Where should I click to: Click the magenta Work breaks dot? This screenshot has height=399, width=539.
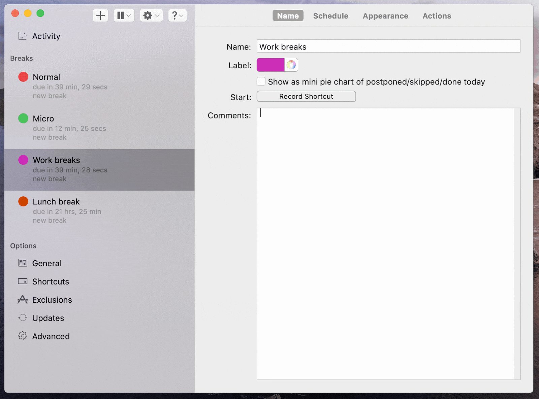pos(23,160)
